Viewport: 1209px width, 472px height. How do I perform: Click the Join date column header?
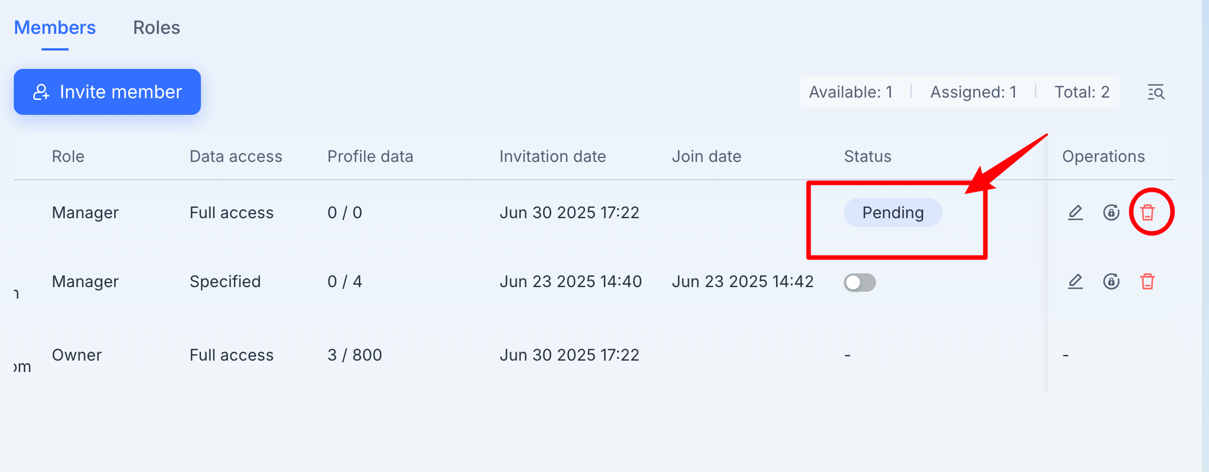tap(707, 156)
